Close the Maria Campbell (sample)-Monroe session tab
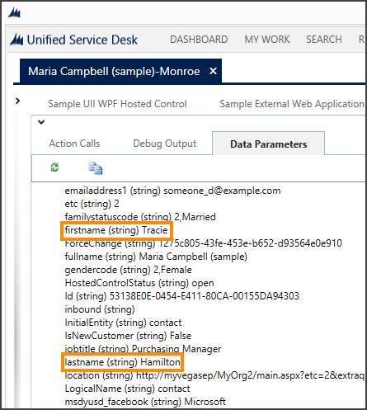Screen dimensions: 367x410 click(213, 71)
